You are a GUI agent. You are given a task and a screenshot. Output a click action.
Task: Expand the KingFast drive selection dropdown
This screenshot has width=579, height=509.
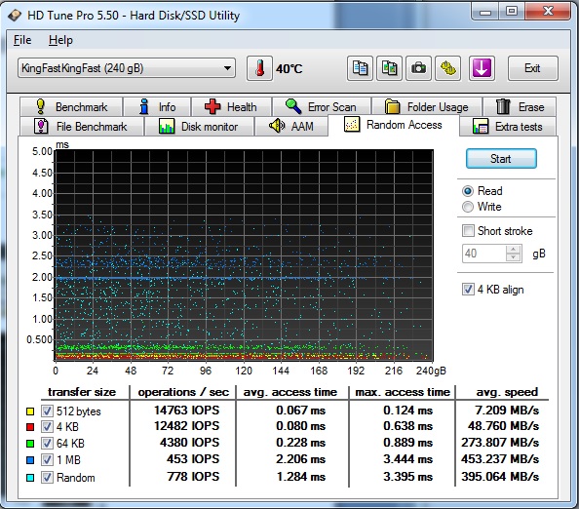[228, 68]
